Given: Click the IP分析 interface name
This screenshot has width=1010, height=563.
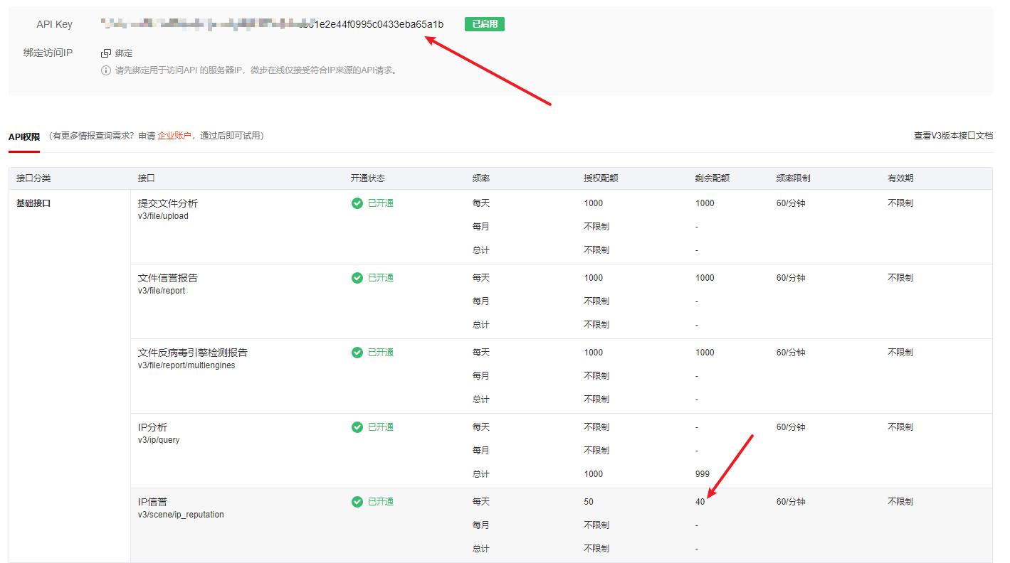Looking at the screenshot, I should (x=152, y=427).
